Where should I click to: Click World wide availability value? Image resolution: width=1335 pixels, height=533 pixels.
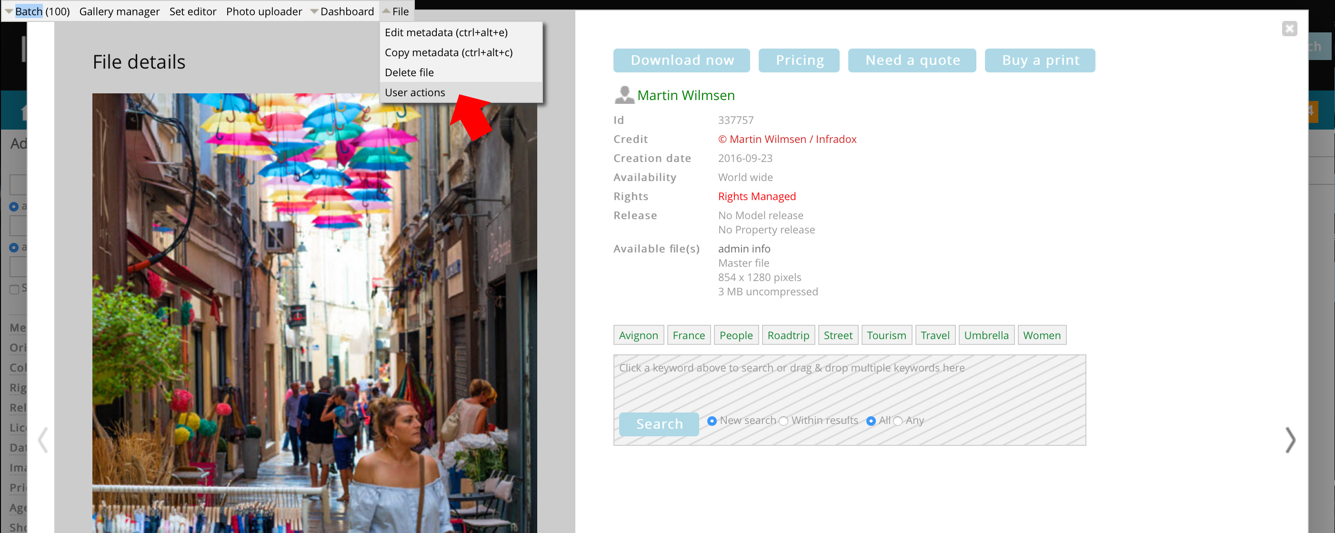point(745,177)
